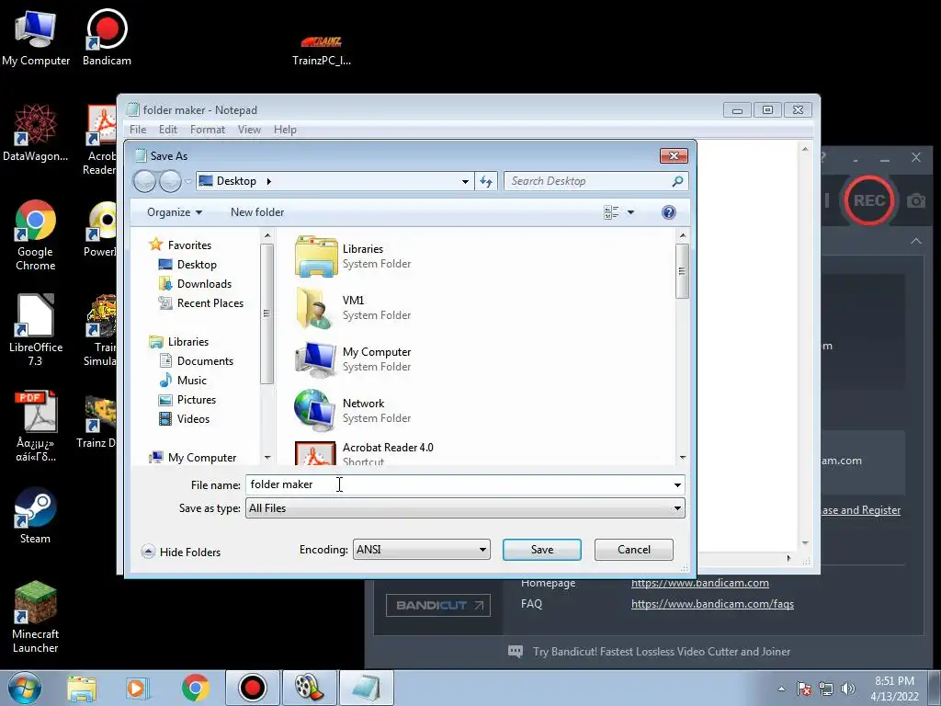Click the New folder button
Image resolution: width=941 pixels, height=706 pixels.
click(257, 212)
